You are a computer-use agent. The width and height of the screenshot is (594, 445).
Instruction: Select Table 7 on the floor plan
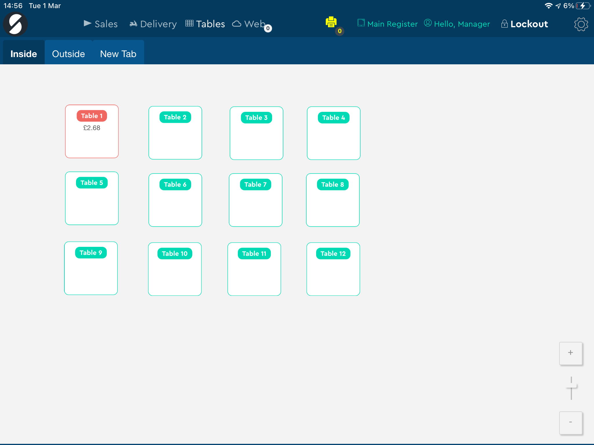tap(256, 200)
